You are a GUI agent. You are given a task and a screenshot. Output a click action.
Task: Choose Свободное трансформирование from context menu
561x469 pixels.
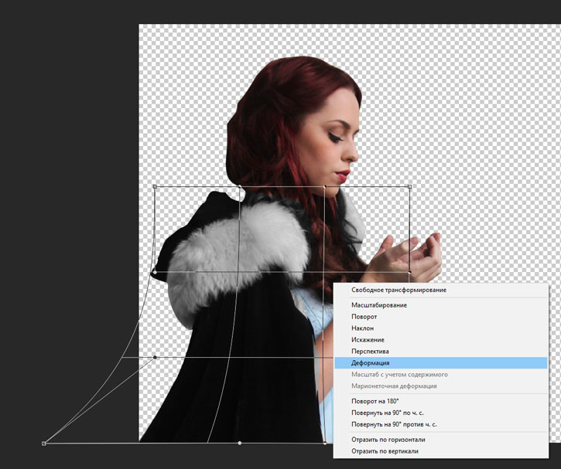click(x=441, y=290)
